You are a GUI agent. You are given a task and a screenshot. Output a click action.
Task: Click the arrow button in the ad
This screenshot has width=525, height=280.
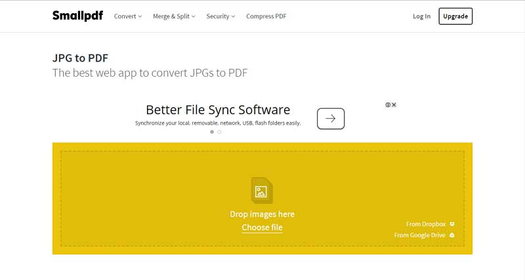pos(331,119)
